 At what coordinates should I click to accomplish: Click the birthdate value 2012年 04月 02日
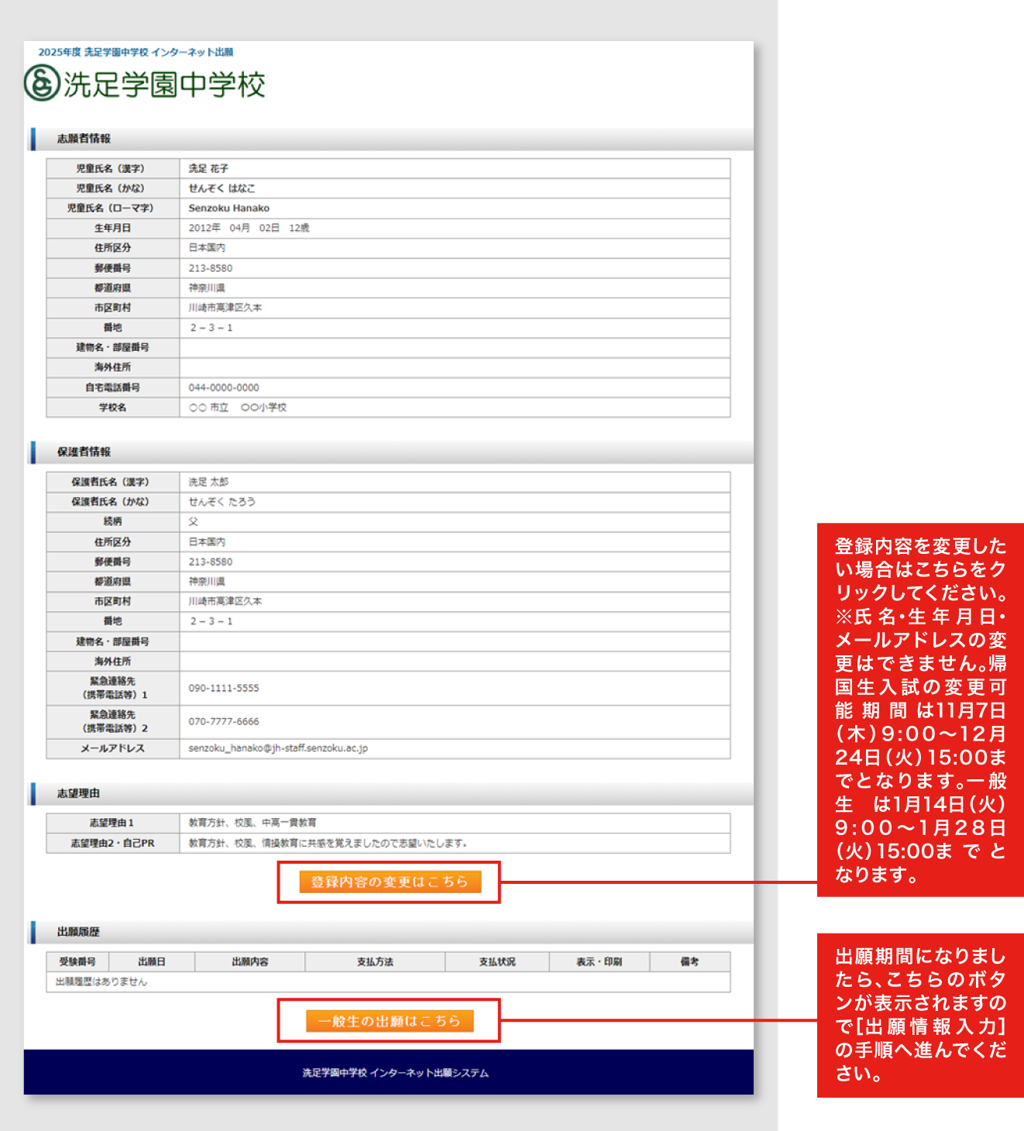[x=234, y=228]
